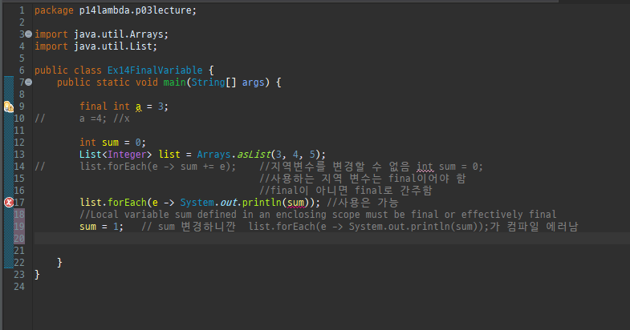This screenshot has height=330, width=630.
Task: Click the 'final로 간주함' comment on line 16
Action: (x=393, y=191)
